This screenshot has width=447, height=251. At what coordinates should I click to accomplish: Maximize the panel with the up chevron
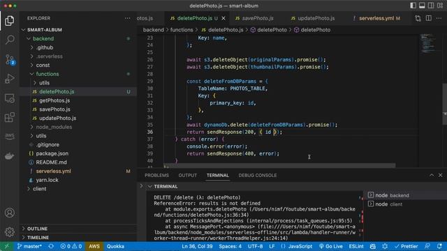pos(432,175)
